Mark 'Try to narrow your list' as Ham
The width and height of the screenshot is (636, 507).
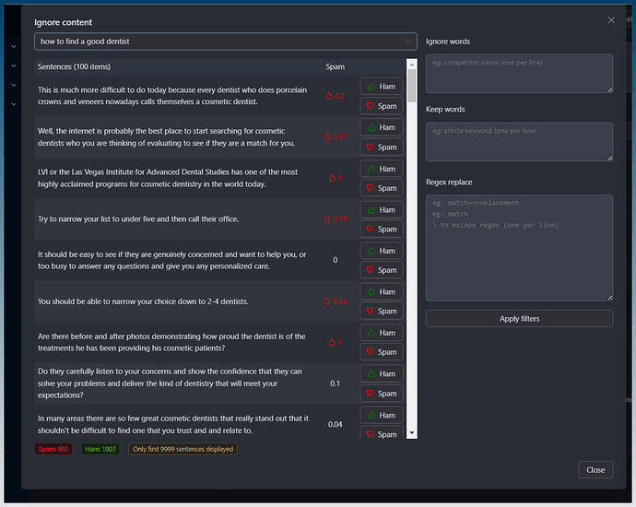point(381,209)
